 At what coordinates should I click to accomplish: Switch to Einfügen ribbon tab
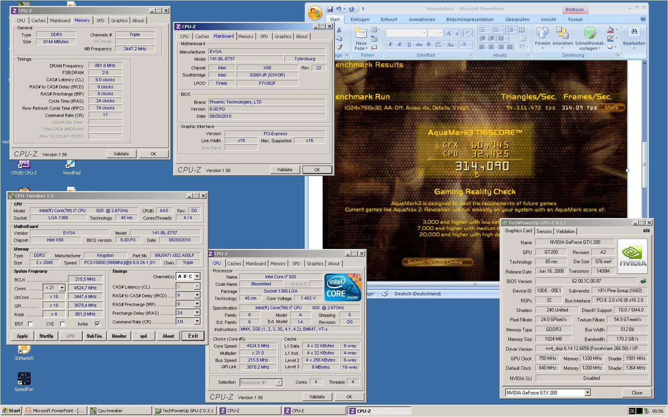click(x=360, y=19)
